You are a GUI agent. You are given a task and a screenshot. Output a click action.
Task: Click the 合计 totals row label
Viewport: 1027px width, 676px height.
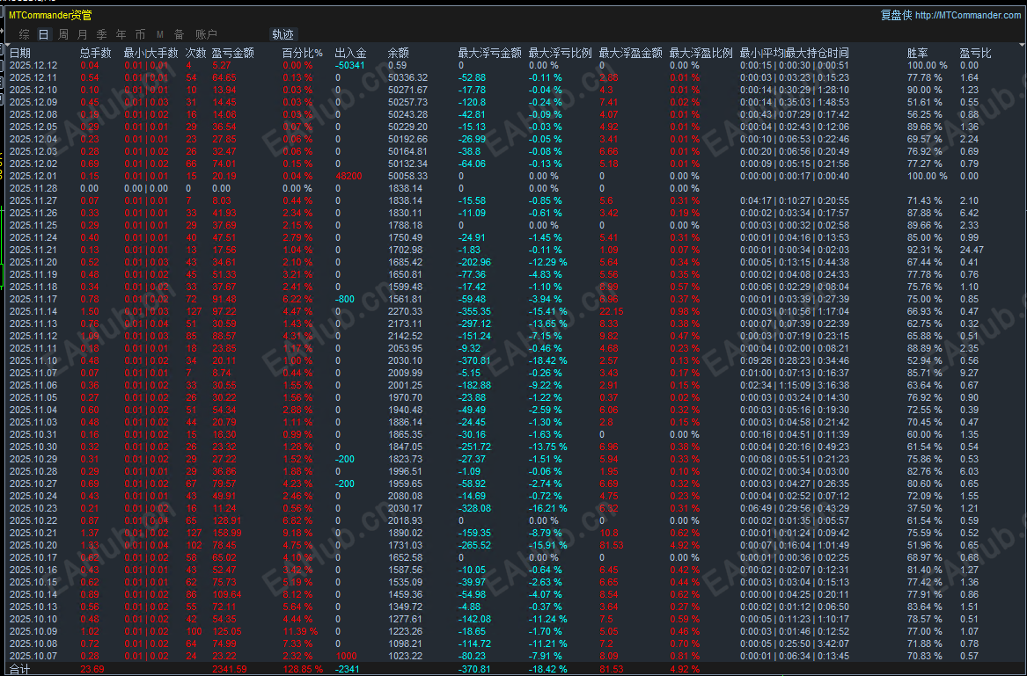pos(19,670)
